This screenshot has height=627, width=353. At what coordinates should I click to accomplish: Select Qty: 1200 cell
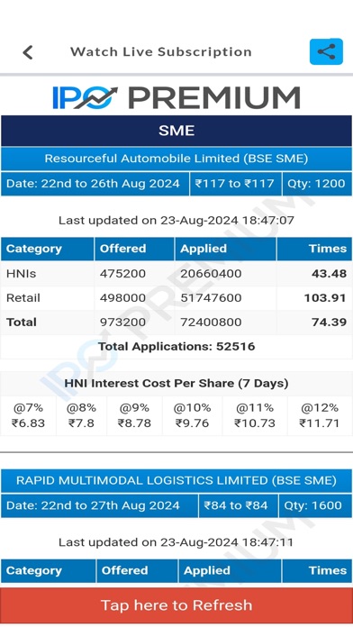317,184
